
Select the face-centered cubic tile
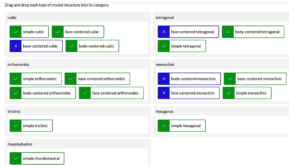click(x=78, y=32)
